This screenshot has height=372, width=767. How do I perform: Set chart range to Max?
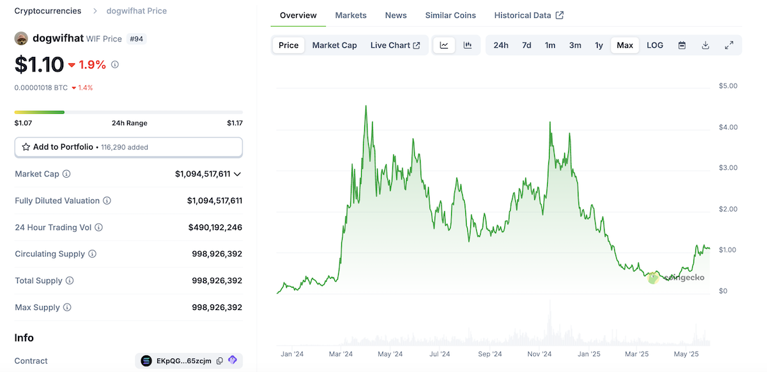625,45
